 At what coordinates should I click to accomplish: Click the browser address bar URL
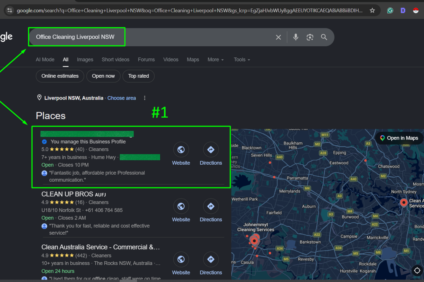pos(189,10)
